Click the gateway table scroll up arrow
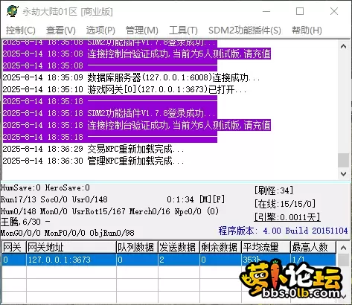 pos(344,248)
